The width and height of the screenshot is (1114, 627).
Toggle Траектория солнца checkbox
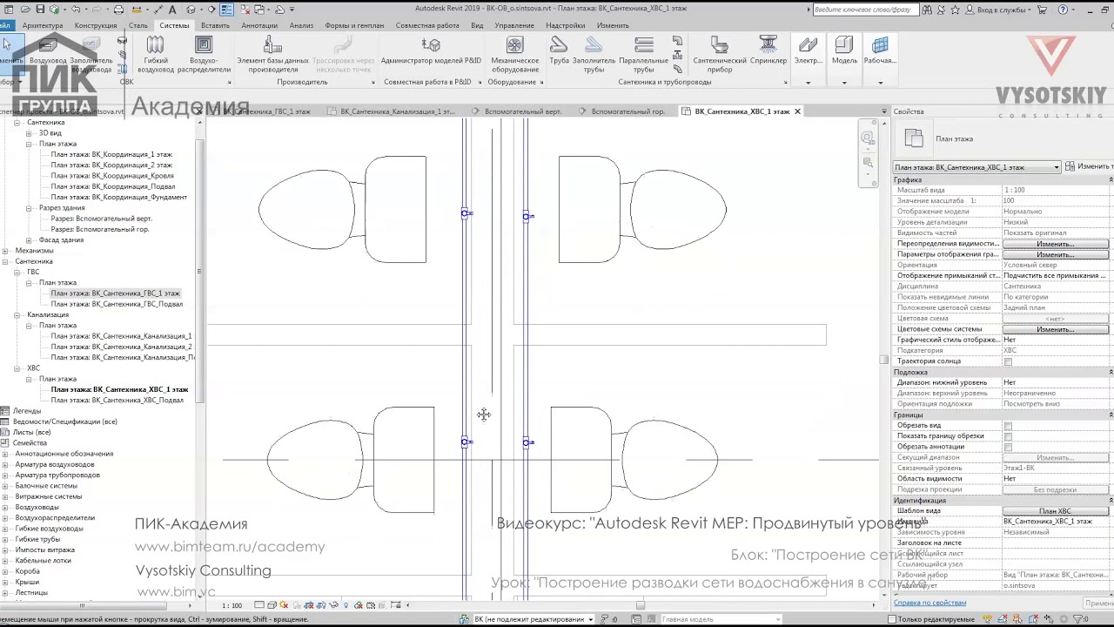[1008, 361]
